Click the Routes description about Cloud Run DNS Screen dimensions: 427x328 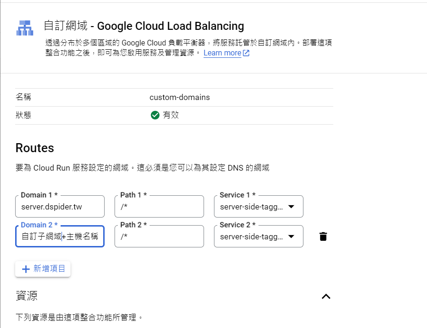142,168
